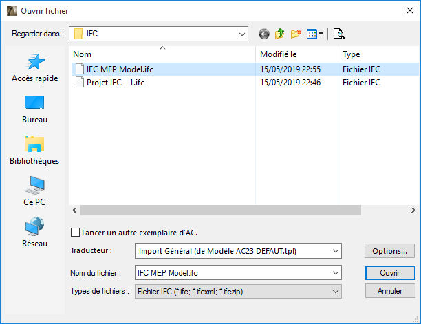Select the Projet IFC - 1.ifc file
421x324 pixels.
[x=115, y=83]
